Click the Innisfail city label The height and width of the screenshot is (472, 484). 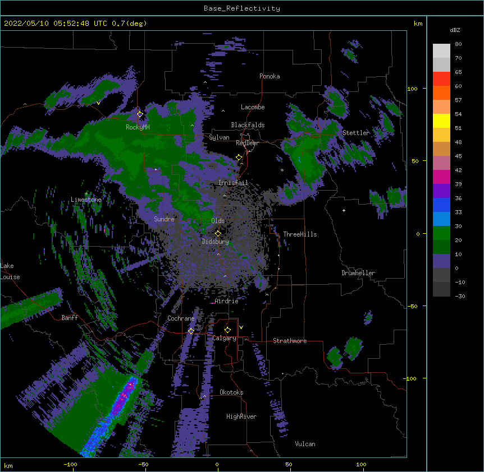(x=233, y=183)
